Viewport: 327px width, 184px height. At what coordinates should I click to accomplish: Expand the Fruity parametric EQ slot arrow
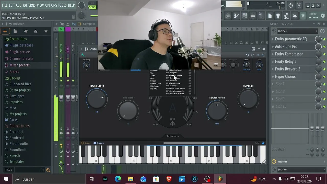(x=273, y=39)
